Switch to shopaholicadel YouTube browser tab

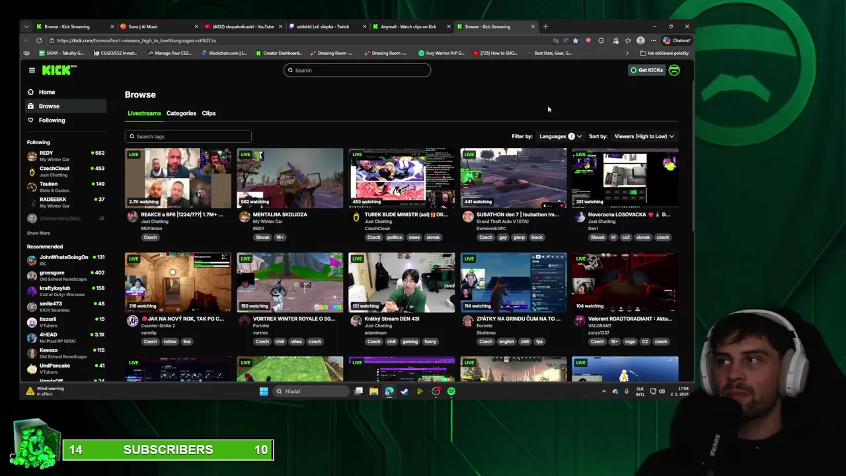243,26
